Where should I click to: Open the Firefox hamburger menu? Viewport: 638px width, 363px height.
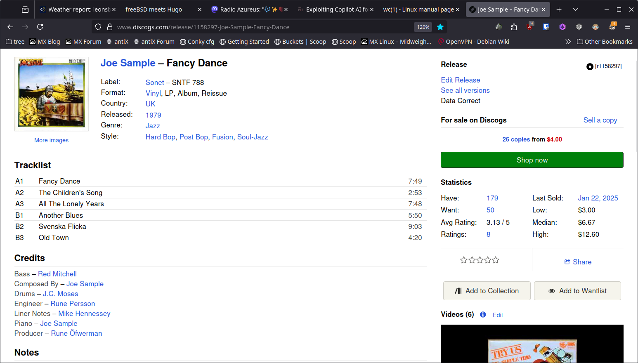click(628, 27)
